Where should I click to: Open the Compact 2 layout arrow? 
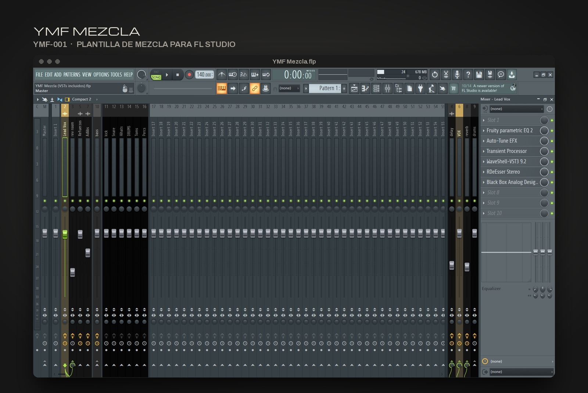click(97, 99)
